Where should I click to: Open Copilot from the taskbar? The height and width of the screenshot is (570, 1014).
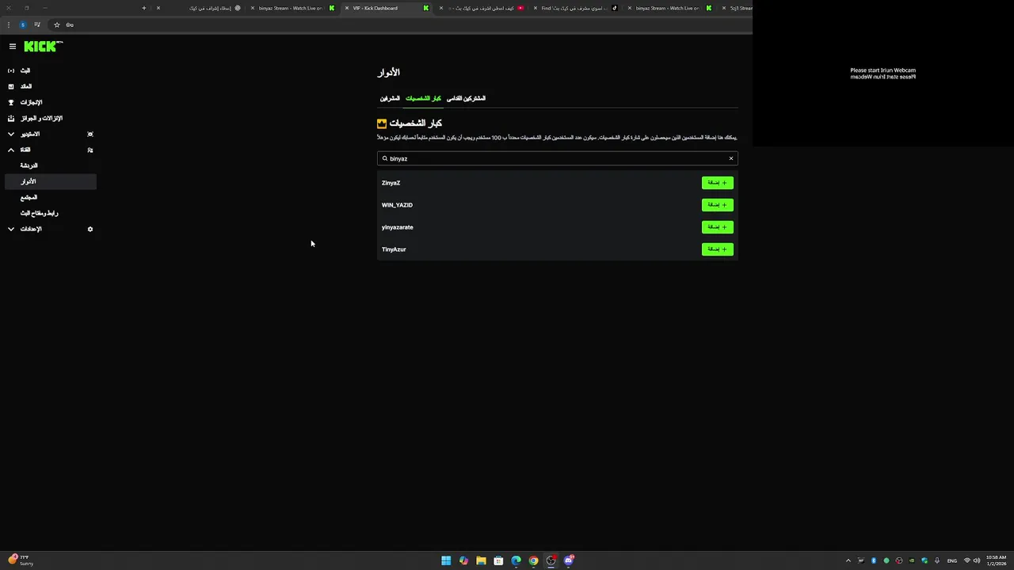(x=463, y=560)
